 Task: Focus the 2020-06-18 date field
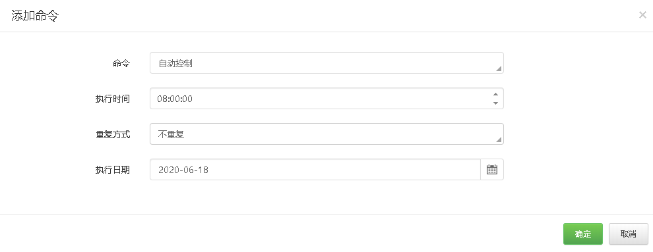[x=315, y=169]
